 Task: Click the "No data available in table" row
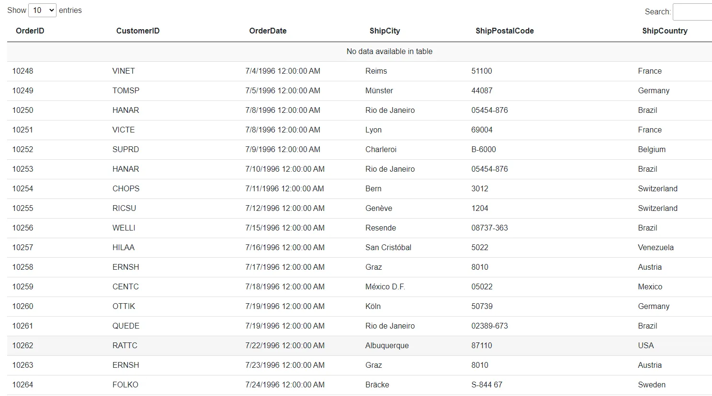[x=389, y=52]
